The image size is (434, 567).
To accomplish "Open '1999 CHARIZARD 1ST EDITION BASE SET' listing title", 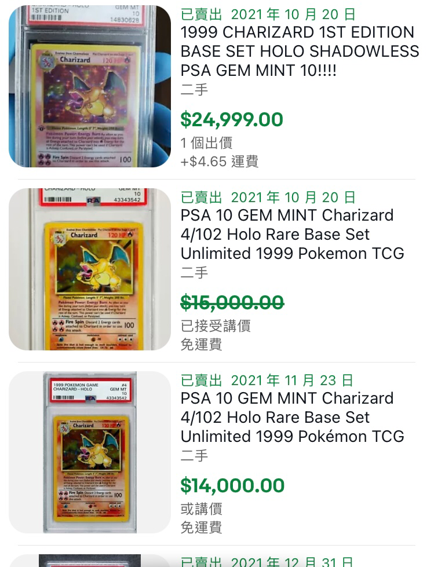I will click(300, 52).
